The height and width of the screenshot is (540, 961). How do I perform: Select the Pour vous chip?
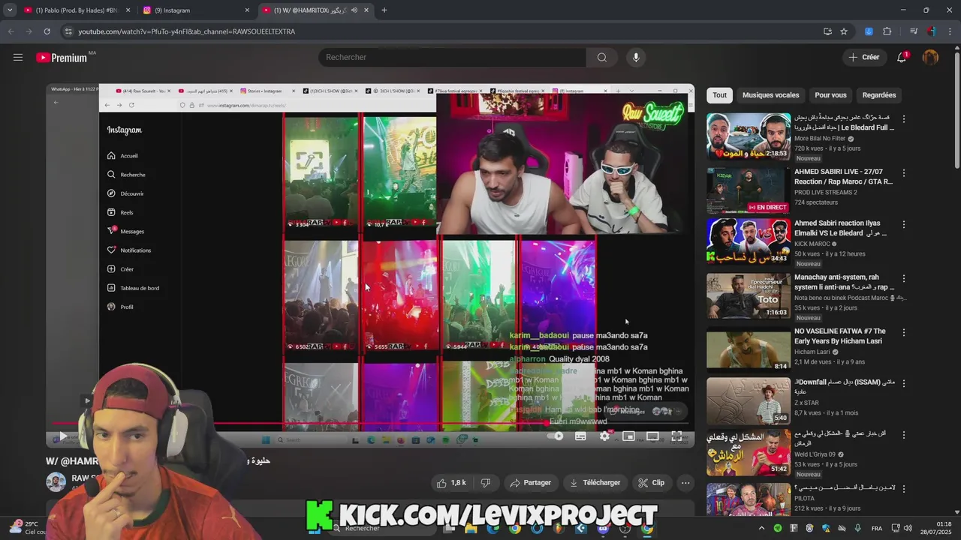830,95
